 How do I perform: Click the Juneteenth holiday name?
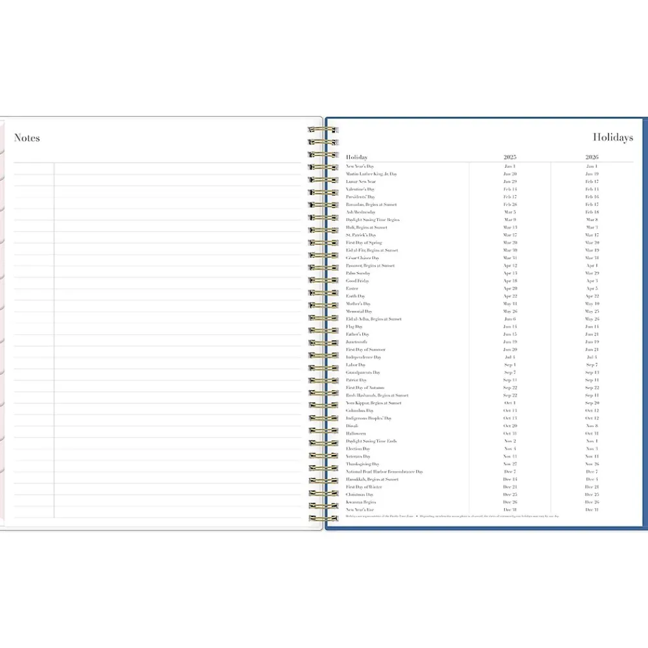(356, 342)
